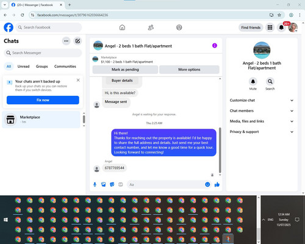The width and height of the screenshot is (305, 244).
Task: Bookmark page with star icon
Action: [279, 15]
